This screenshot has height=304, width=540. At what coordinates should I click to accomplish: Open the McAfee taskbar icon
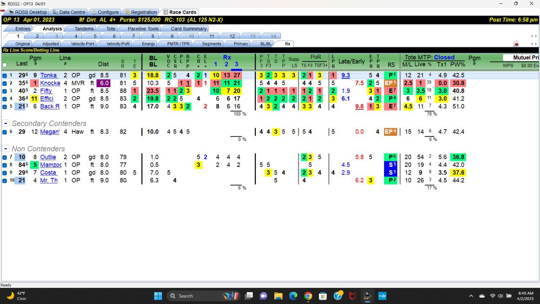pos(352,296)
